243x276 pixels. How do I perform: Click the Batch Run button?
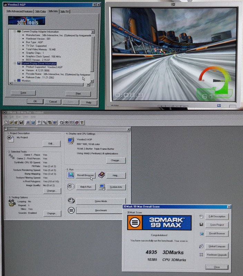point(86,187)
